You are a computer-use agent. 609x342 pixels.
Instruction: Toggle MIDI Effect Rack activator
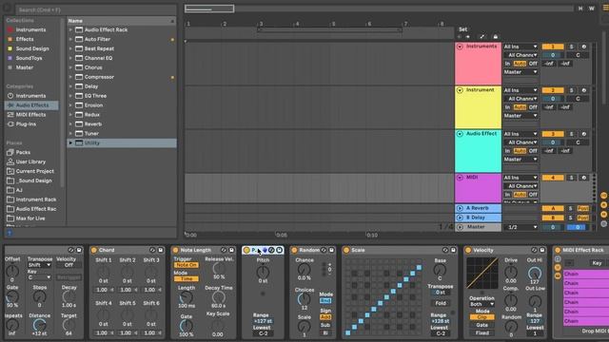(x=558, y=251)
